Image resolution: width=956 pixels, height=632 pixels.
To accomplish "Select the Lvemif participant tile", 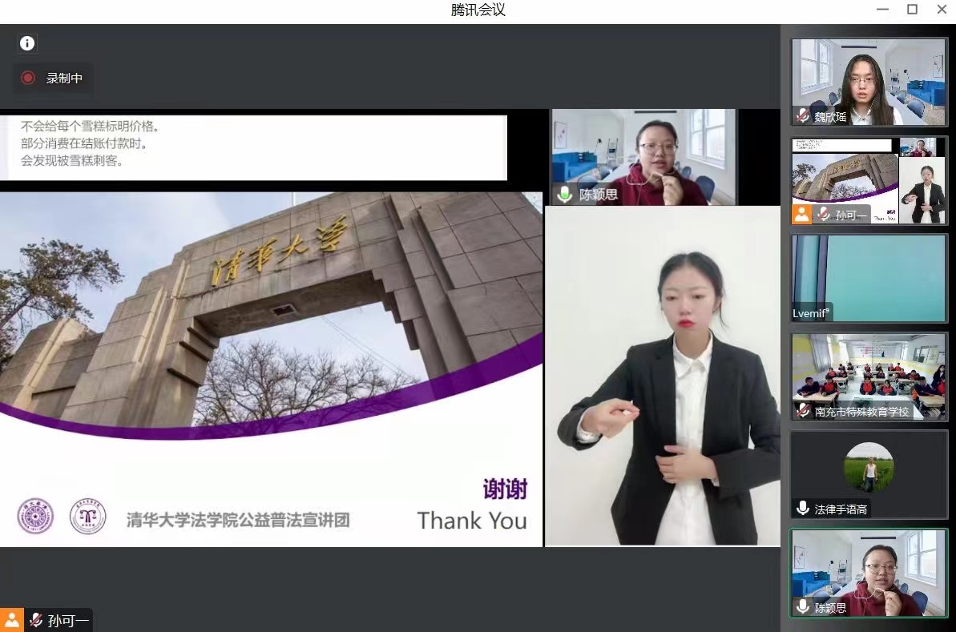I will point(869,278).
